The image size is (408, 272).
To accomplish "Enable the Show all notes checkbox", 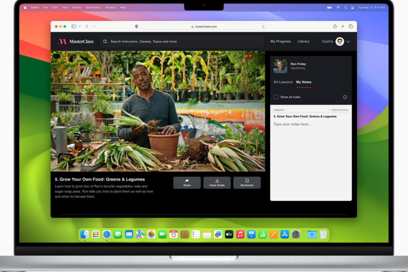I will [276, 97].
